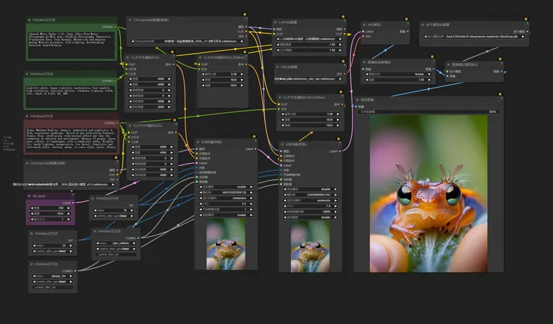Increase CFG 4.5 on the left KSampler
The width and height of the screenshot is (553, 324).
coord(251,204)
